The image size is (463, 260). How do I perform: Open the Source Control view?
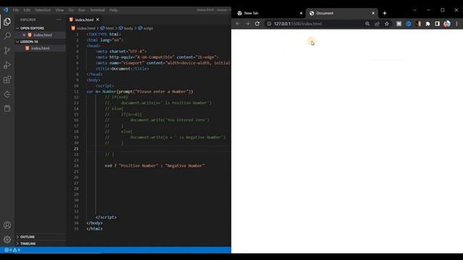[x=7, y=51]
